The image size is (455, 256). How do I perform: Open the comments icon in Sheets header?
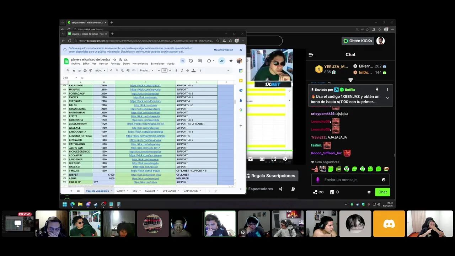point(200,61)
